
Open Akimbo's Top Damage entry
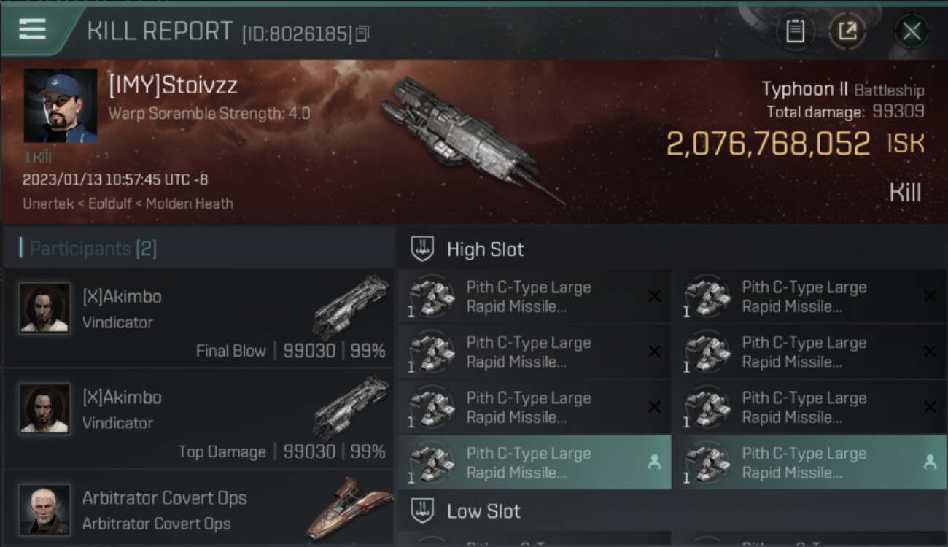coord(198,419)
